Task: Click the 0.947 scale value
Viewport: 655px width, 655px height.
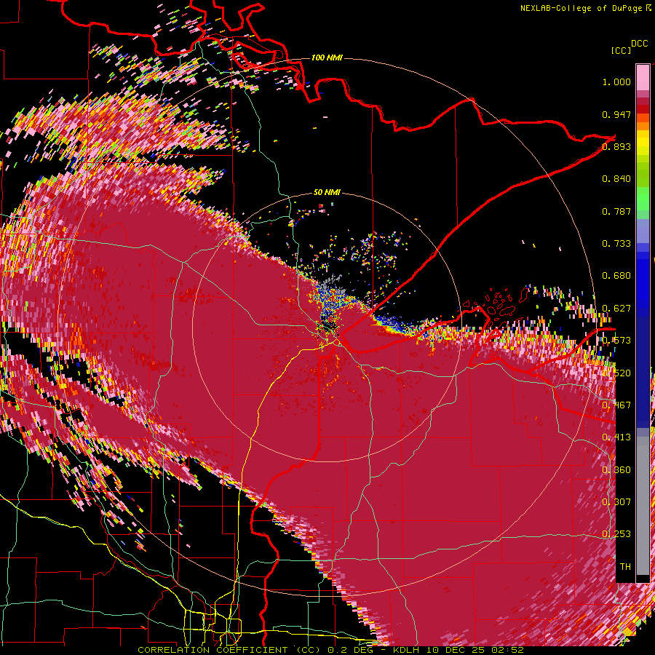Action: click(x=616, y=114)
